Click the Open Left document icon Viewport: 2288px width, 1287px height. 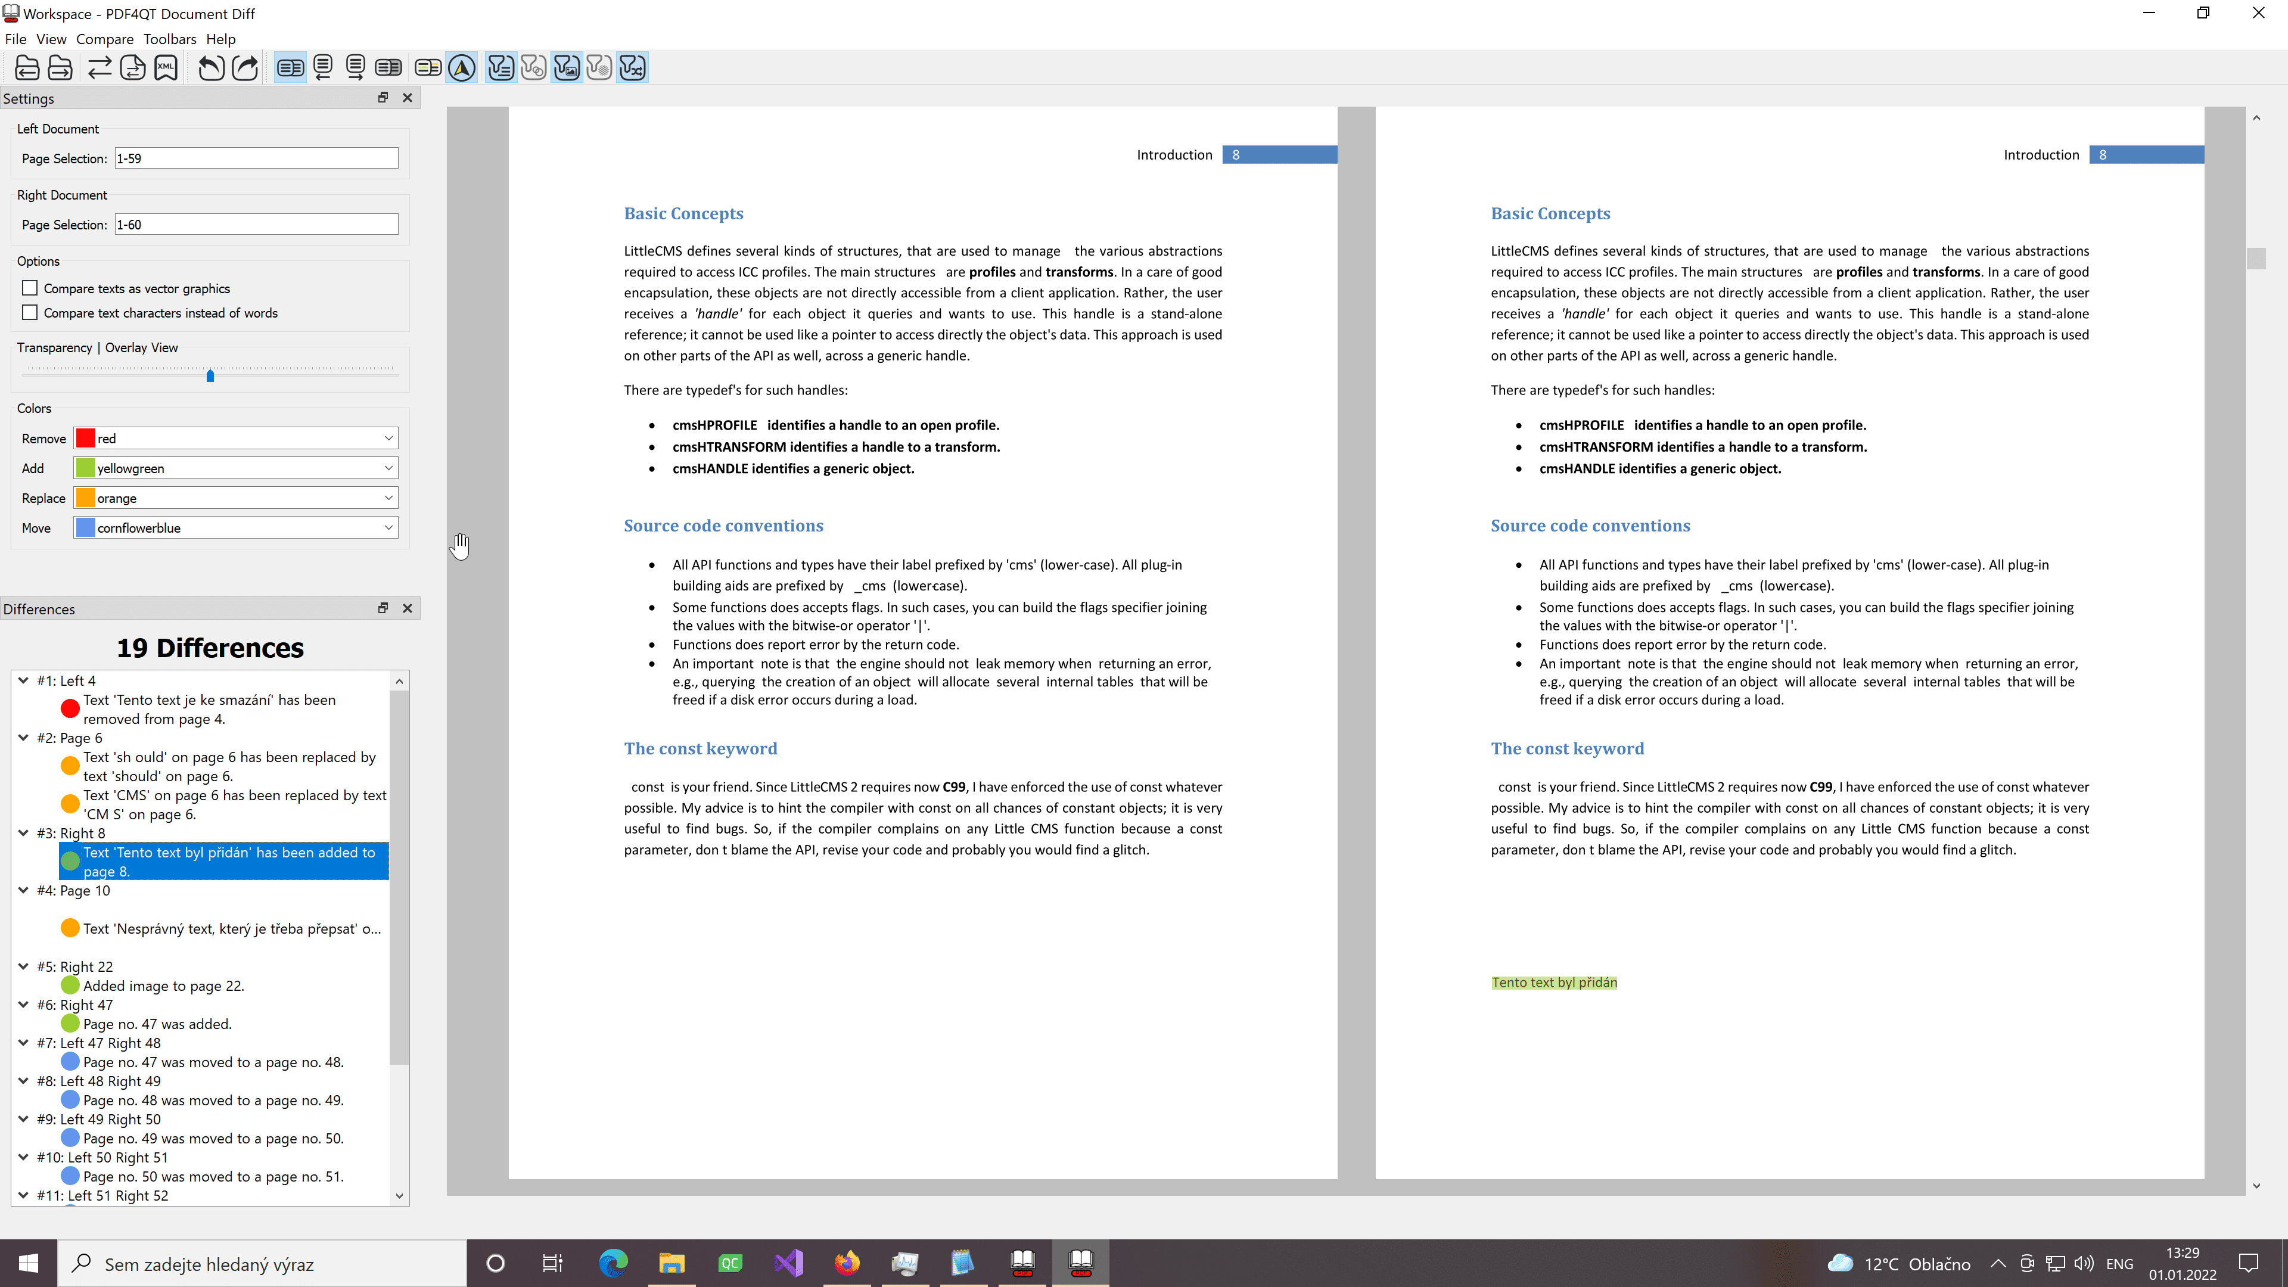pyautogui.click(x=27, y=67)
